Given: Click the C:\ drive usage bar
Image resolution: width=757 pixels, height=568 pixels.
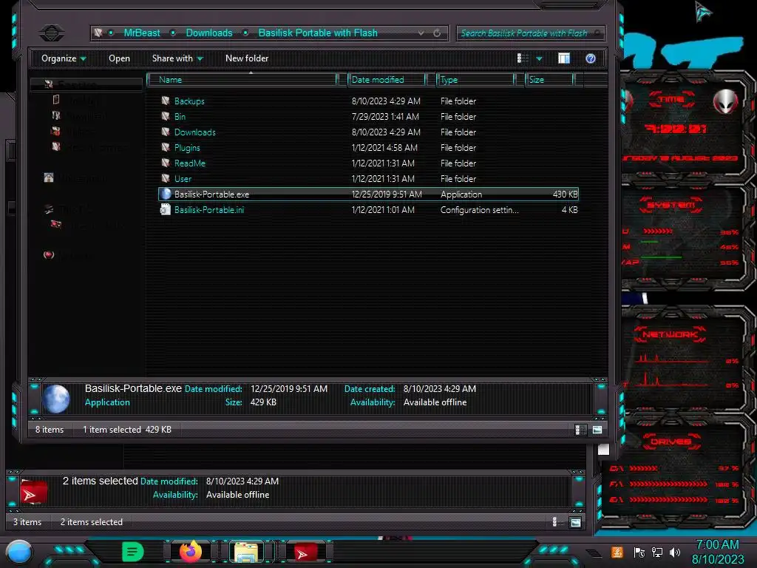Looking at the screenshot, I should 644,468.
